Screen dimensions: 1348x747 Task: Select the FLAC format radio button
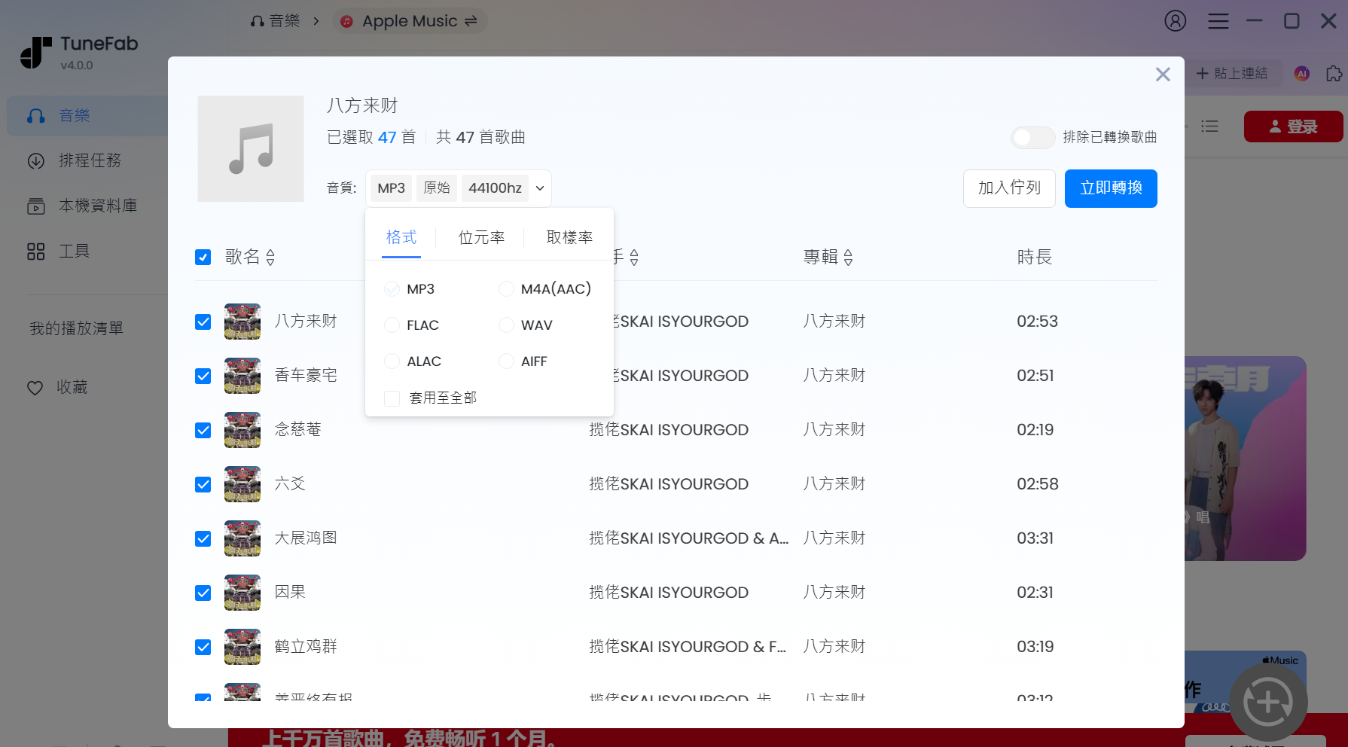pyautogui.click(x=392, y=325)
